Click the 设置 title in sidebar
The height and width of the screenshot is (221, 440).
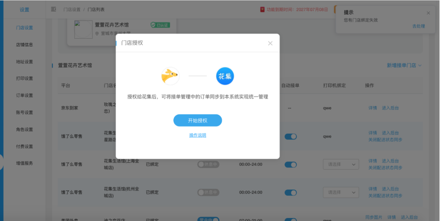[x=24, y=10]
